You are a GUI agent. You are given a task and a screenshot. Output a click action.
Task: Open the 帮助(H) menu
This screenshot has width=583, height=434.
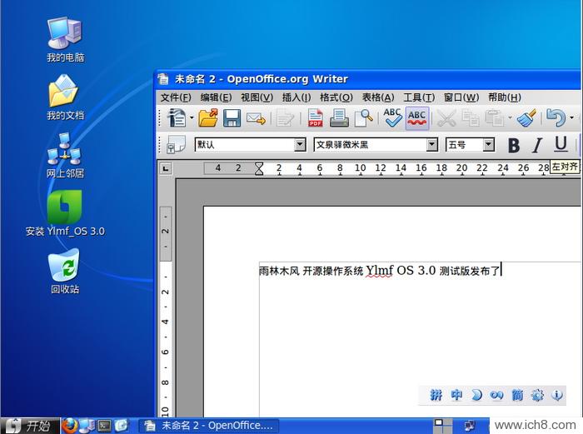tap(504, 97)
